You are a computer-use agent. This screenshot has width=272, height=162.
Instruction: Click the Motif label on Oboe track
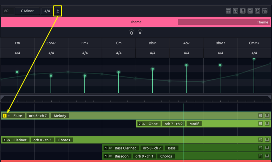tap(194, 124)
